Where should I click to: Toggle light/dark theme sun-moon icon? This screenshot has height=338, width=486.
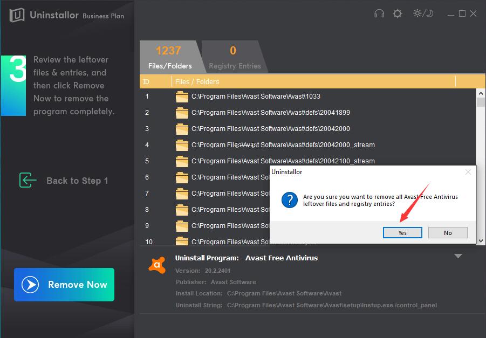click(x=423, y=13)
